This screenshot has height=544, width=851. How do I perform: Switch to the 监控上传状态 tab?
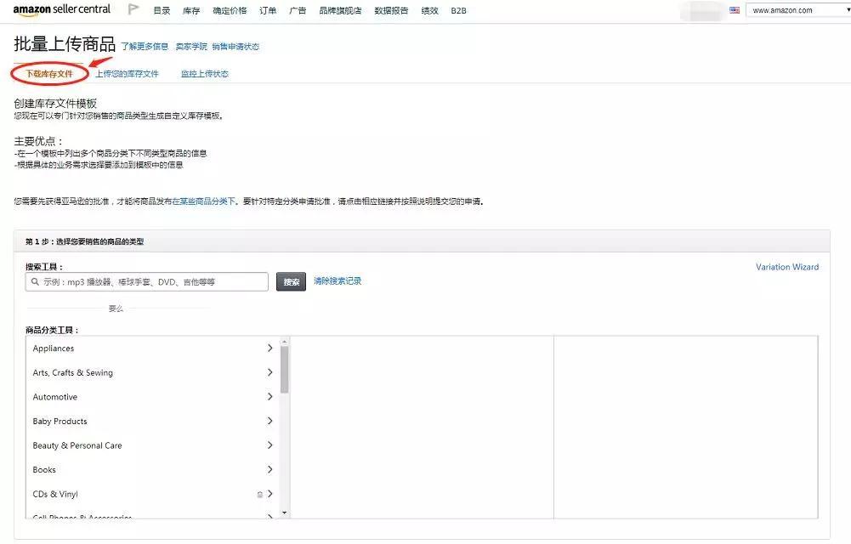205,74
